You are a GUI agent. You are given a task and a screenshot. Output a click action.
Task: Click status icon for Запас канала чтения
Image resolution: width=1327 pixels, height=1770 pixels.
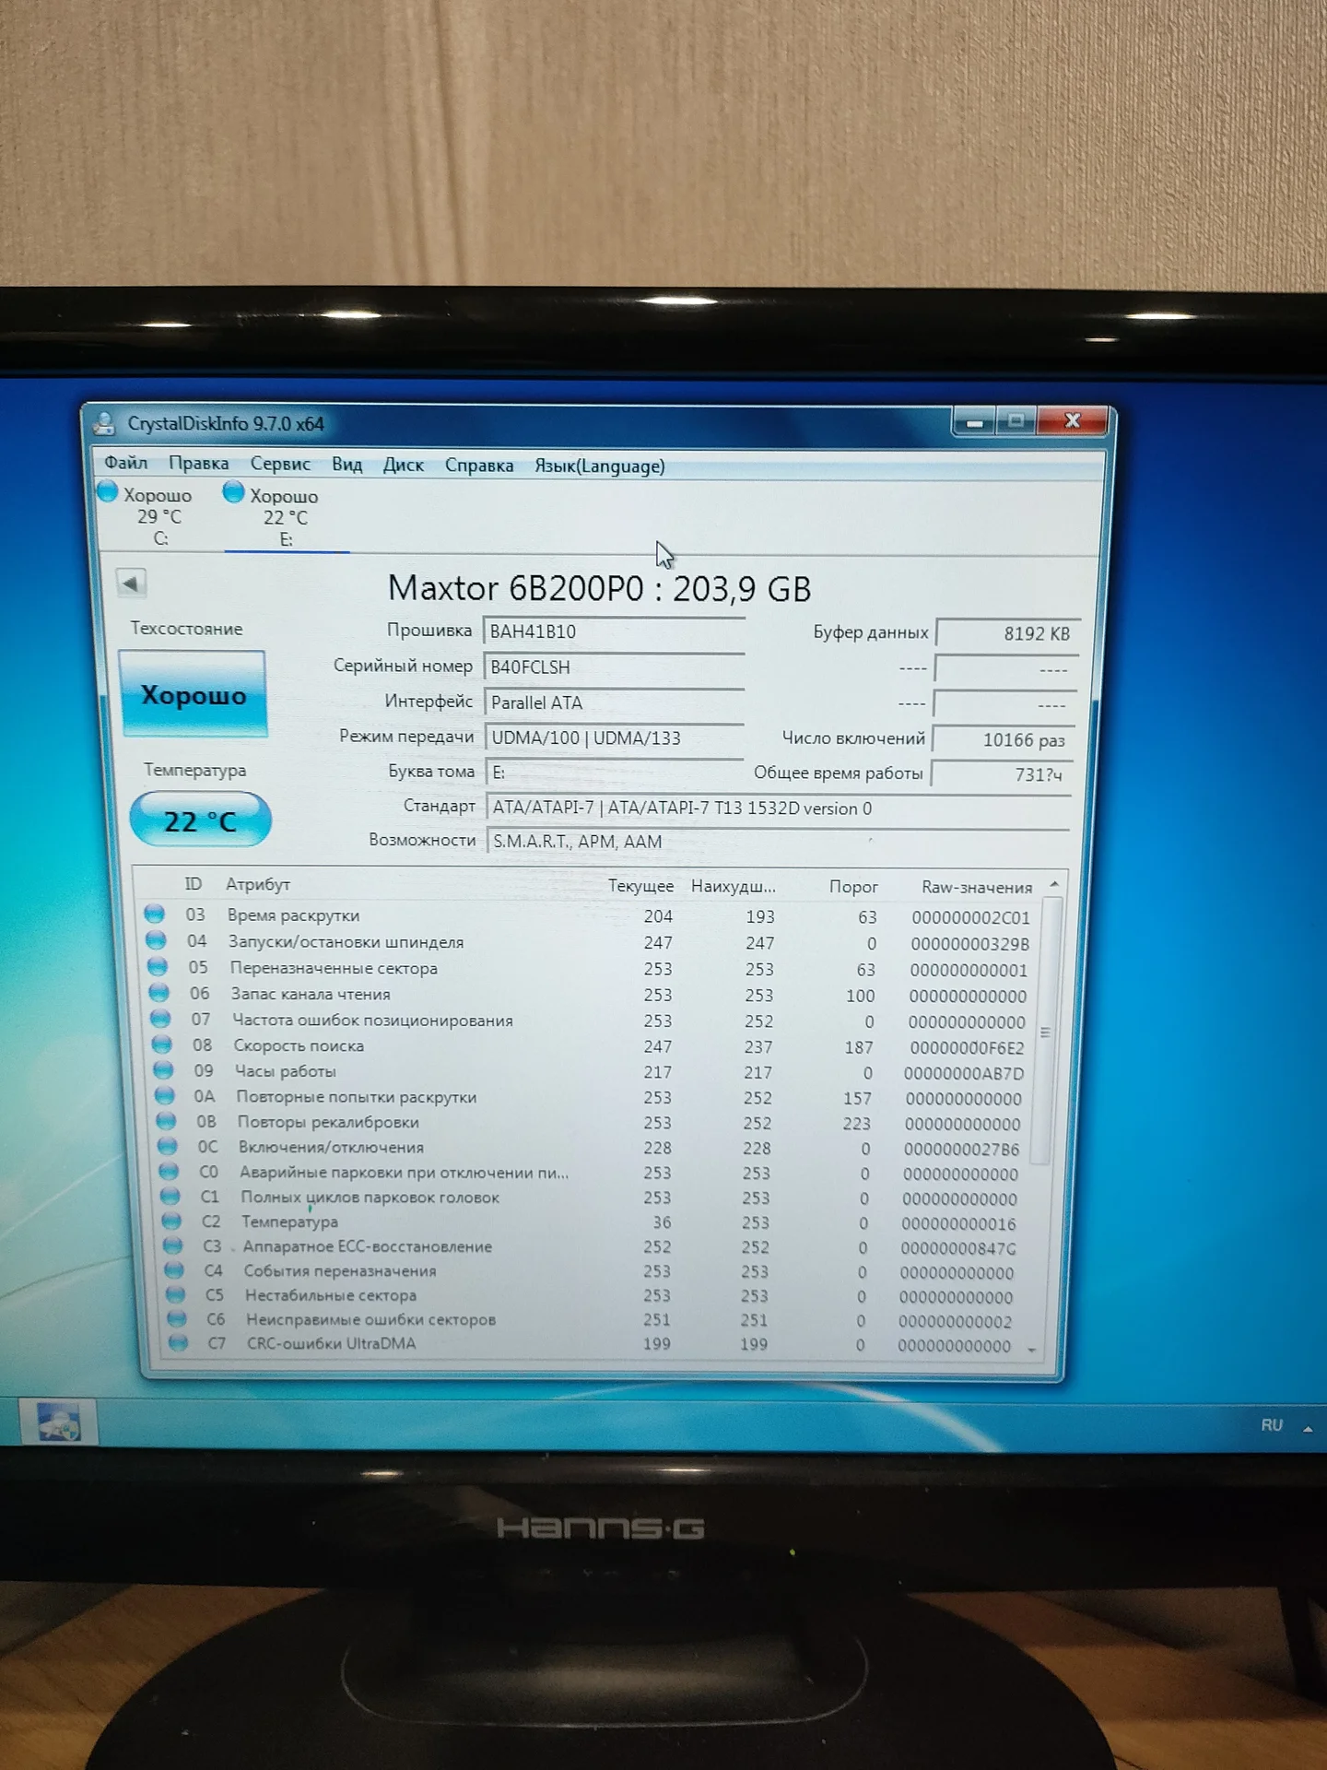(x=159, y=992)
